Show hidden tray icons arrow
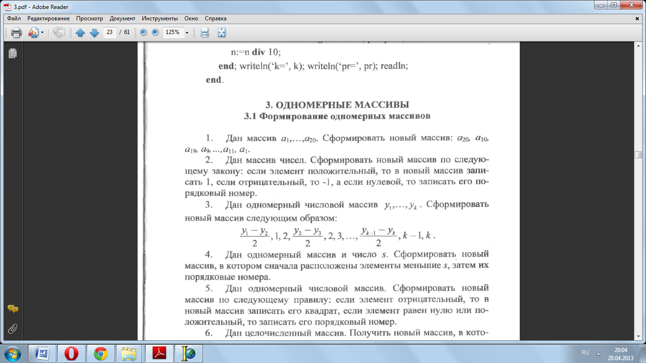The image size is (646, 363). click(599, 353)
